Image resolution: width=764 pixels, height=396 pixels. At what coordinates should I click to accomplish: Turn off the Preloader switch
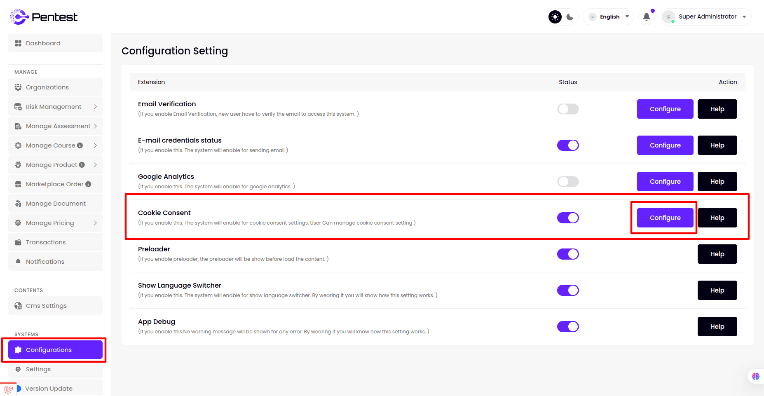tap(568, 254)
